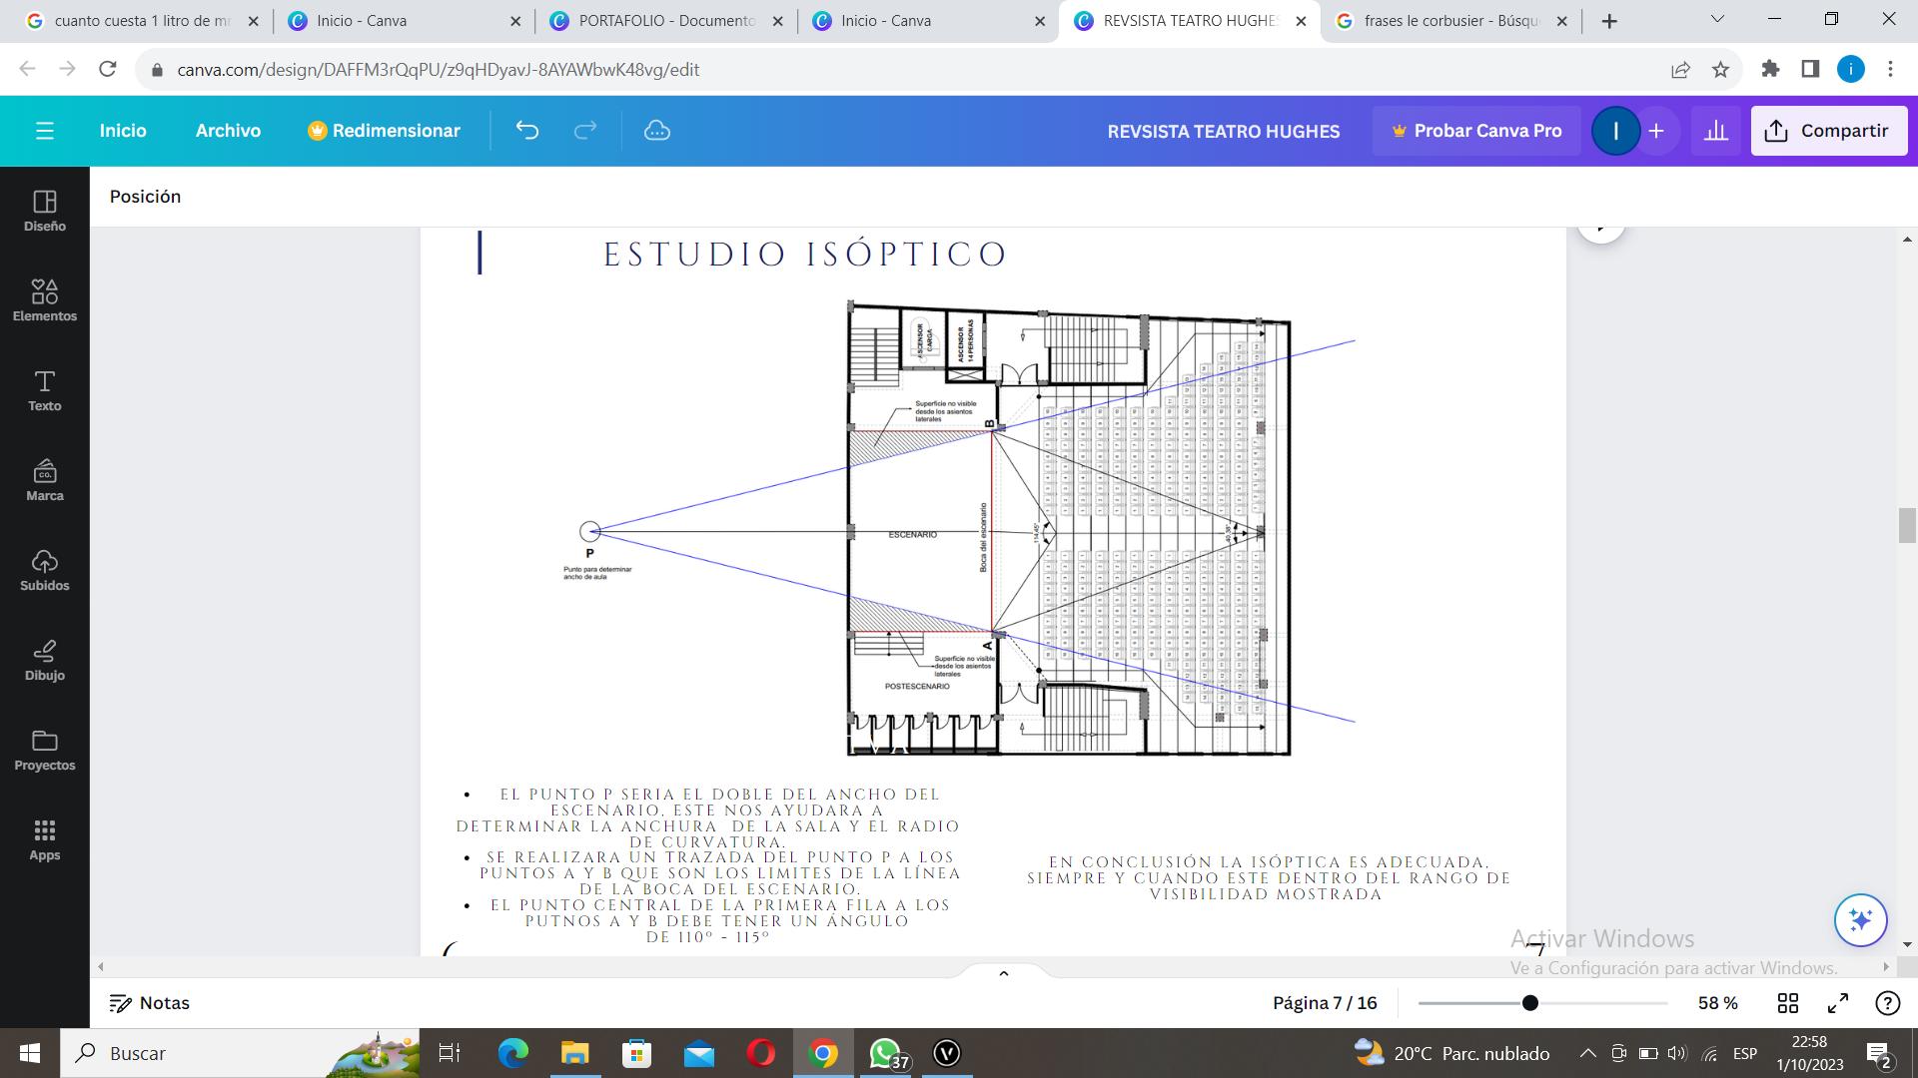Open Windows notification center

[x=1878, y=1053]
